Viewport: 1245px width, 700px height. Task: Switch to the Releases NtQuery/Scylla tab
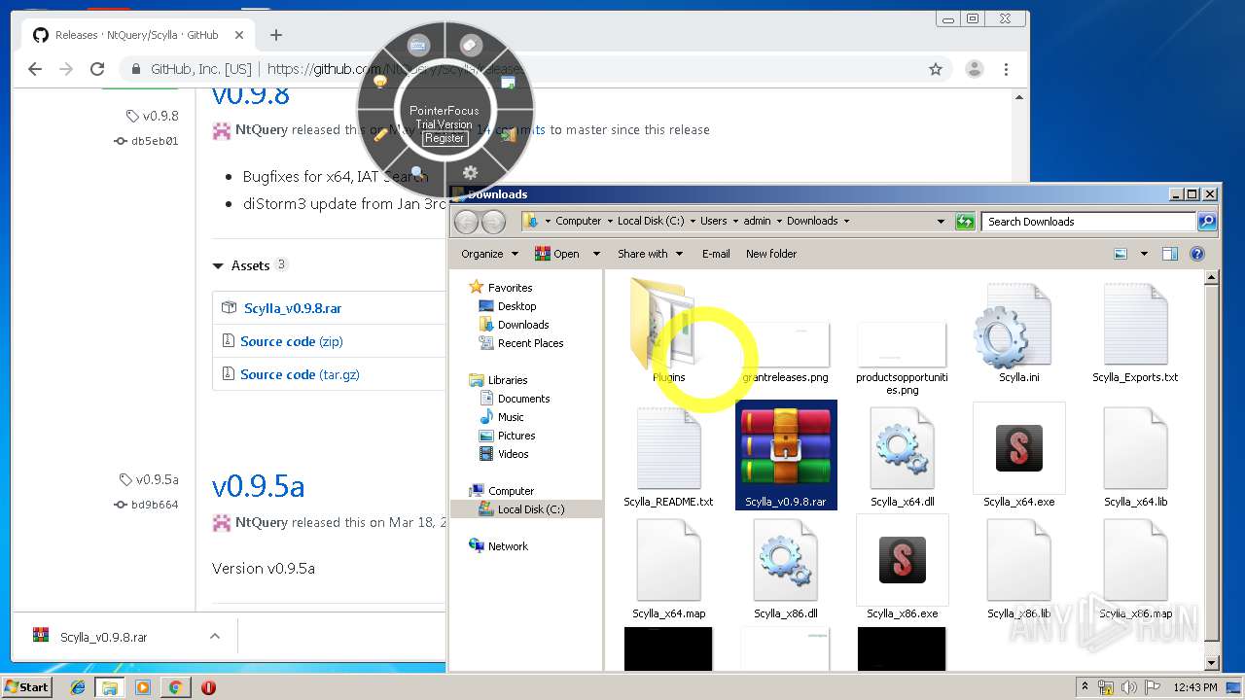pyautogui.click(x=136, y=35)
